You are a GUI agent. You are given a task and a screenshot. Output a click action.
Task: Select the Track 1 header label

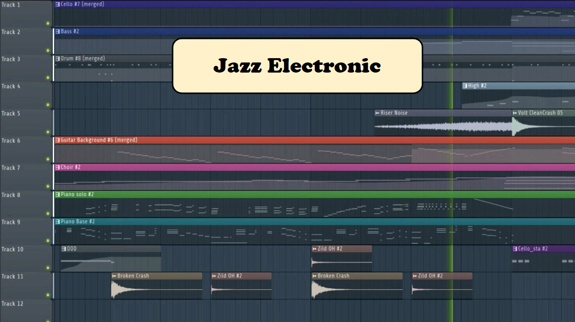[x=11, y=5]
